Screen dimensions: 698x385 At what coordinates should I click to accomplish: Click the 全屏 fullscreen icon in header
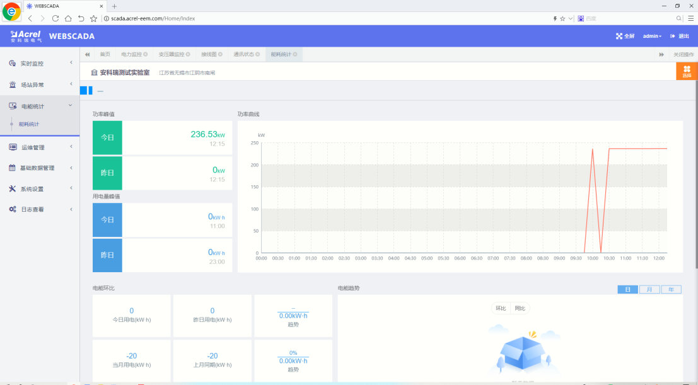tap(619, 37)
